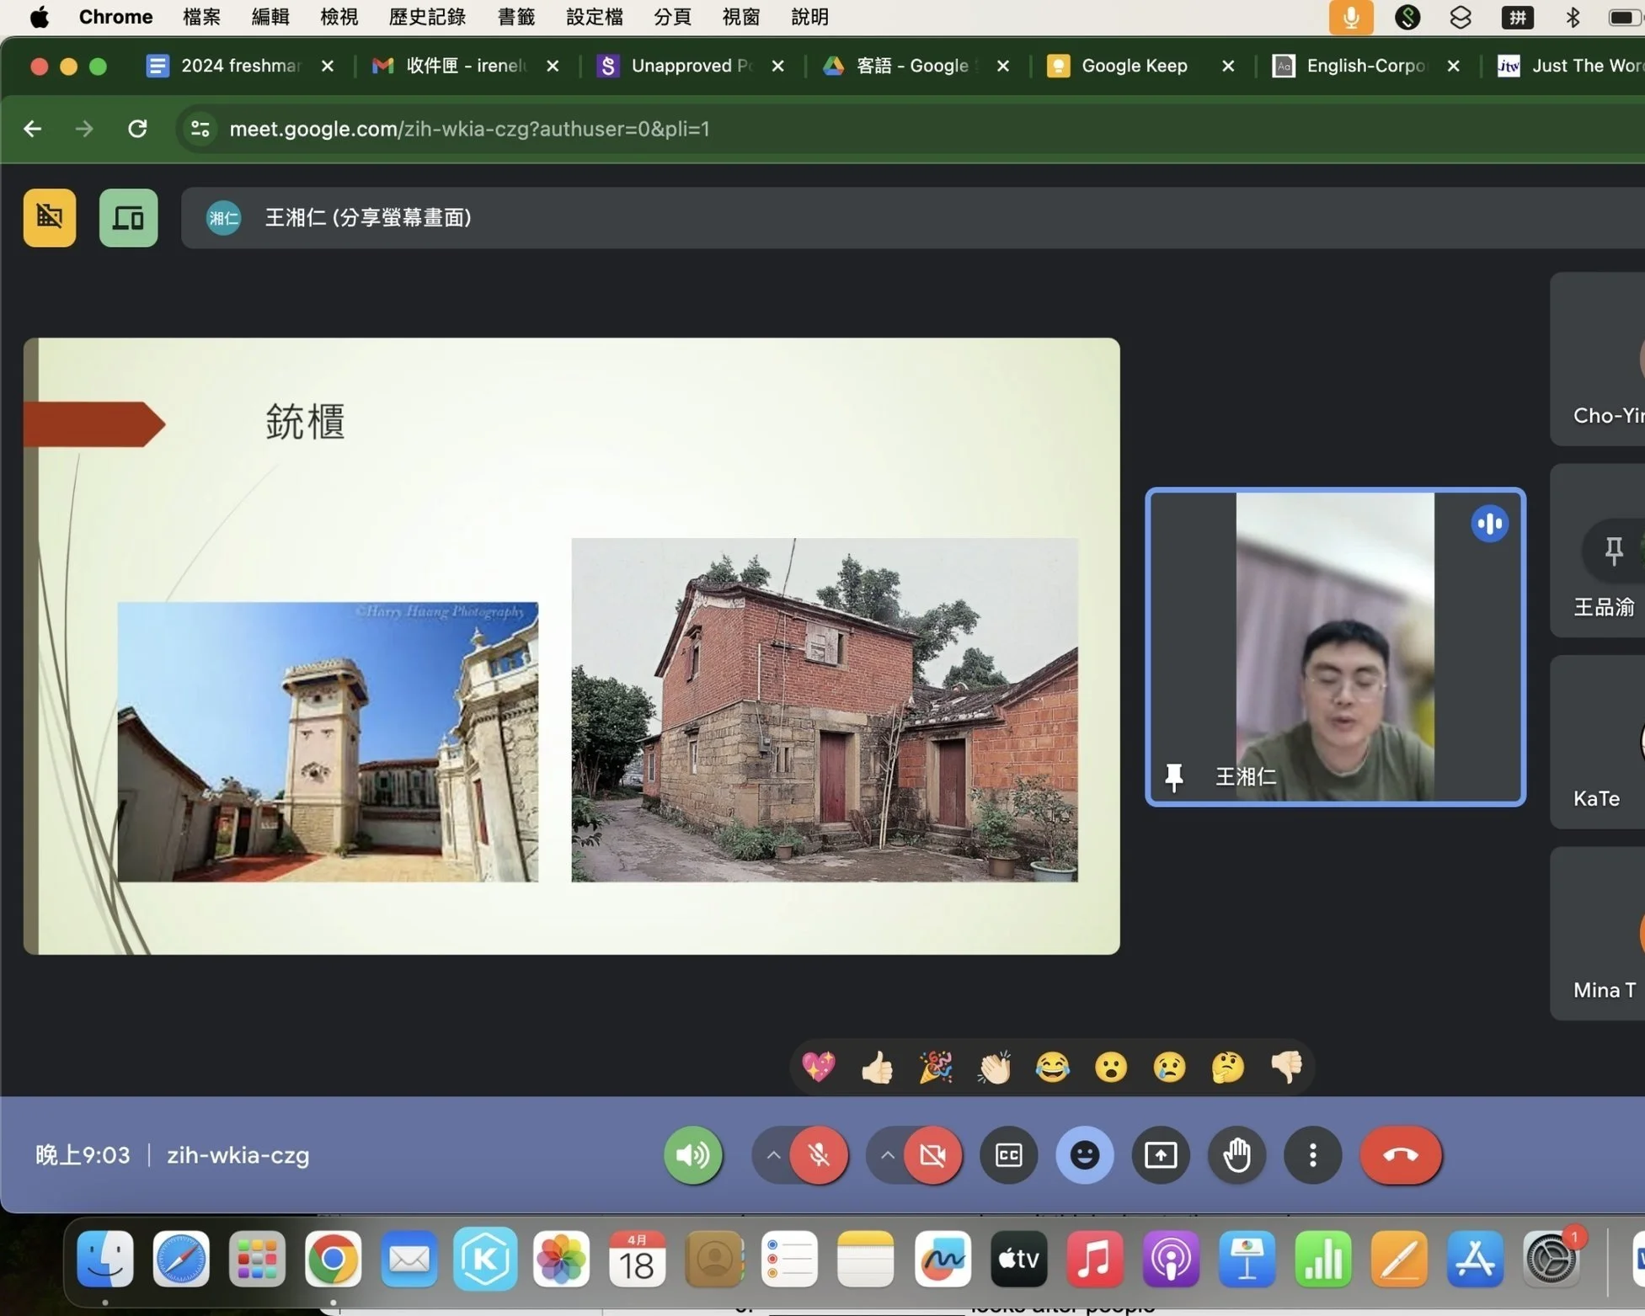This screenshot has width=1645, height=1316.
Task: Turn the camera back on
Action: click(x=934, y=1155)
